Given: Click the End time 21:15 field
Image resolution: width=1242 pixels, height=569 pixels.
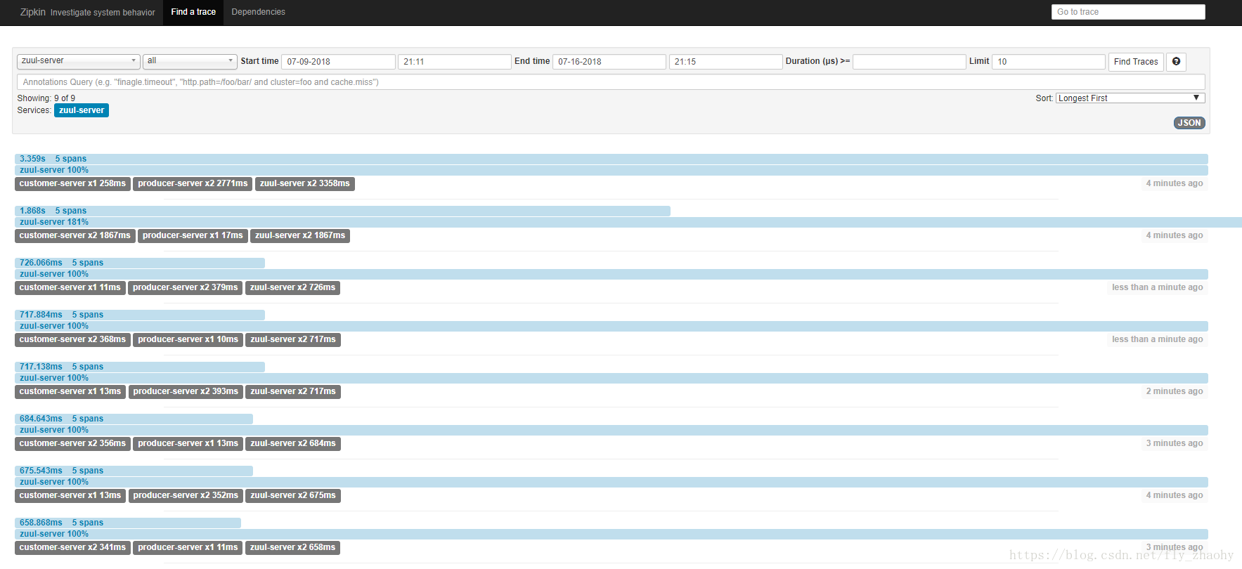Looking at the screenshot, I should pyautogui.click(x=725, y=62).
